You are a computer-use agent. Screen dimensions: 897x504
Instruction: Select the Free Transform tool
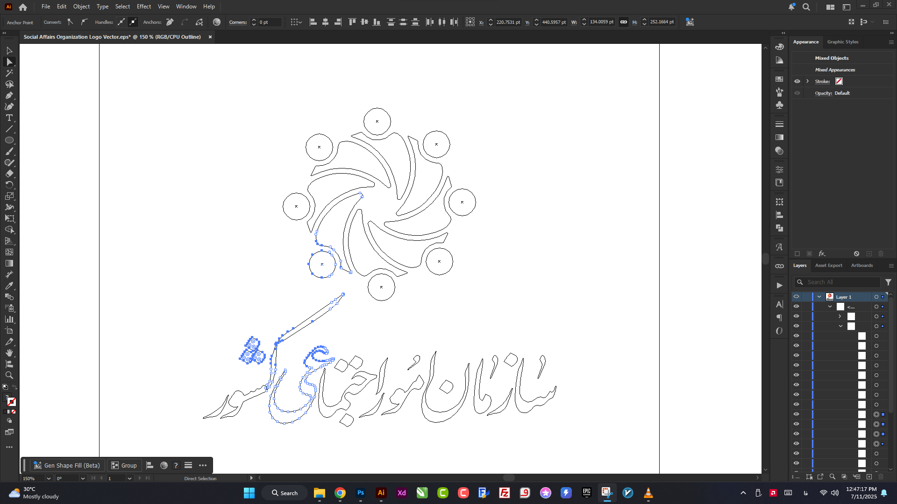pos(9,218)
